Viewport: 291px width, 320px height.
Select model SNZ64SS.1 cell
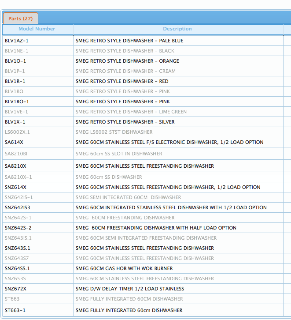(38, 268)
